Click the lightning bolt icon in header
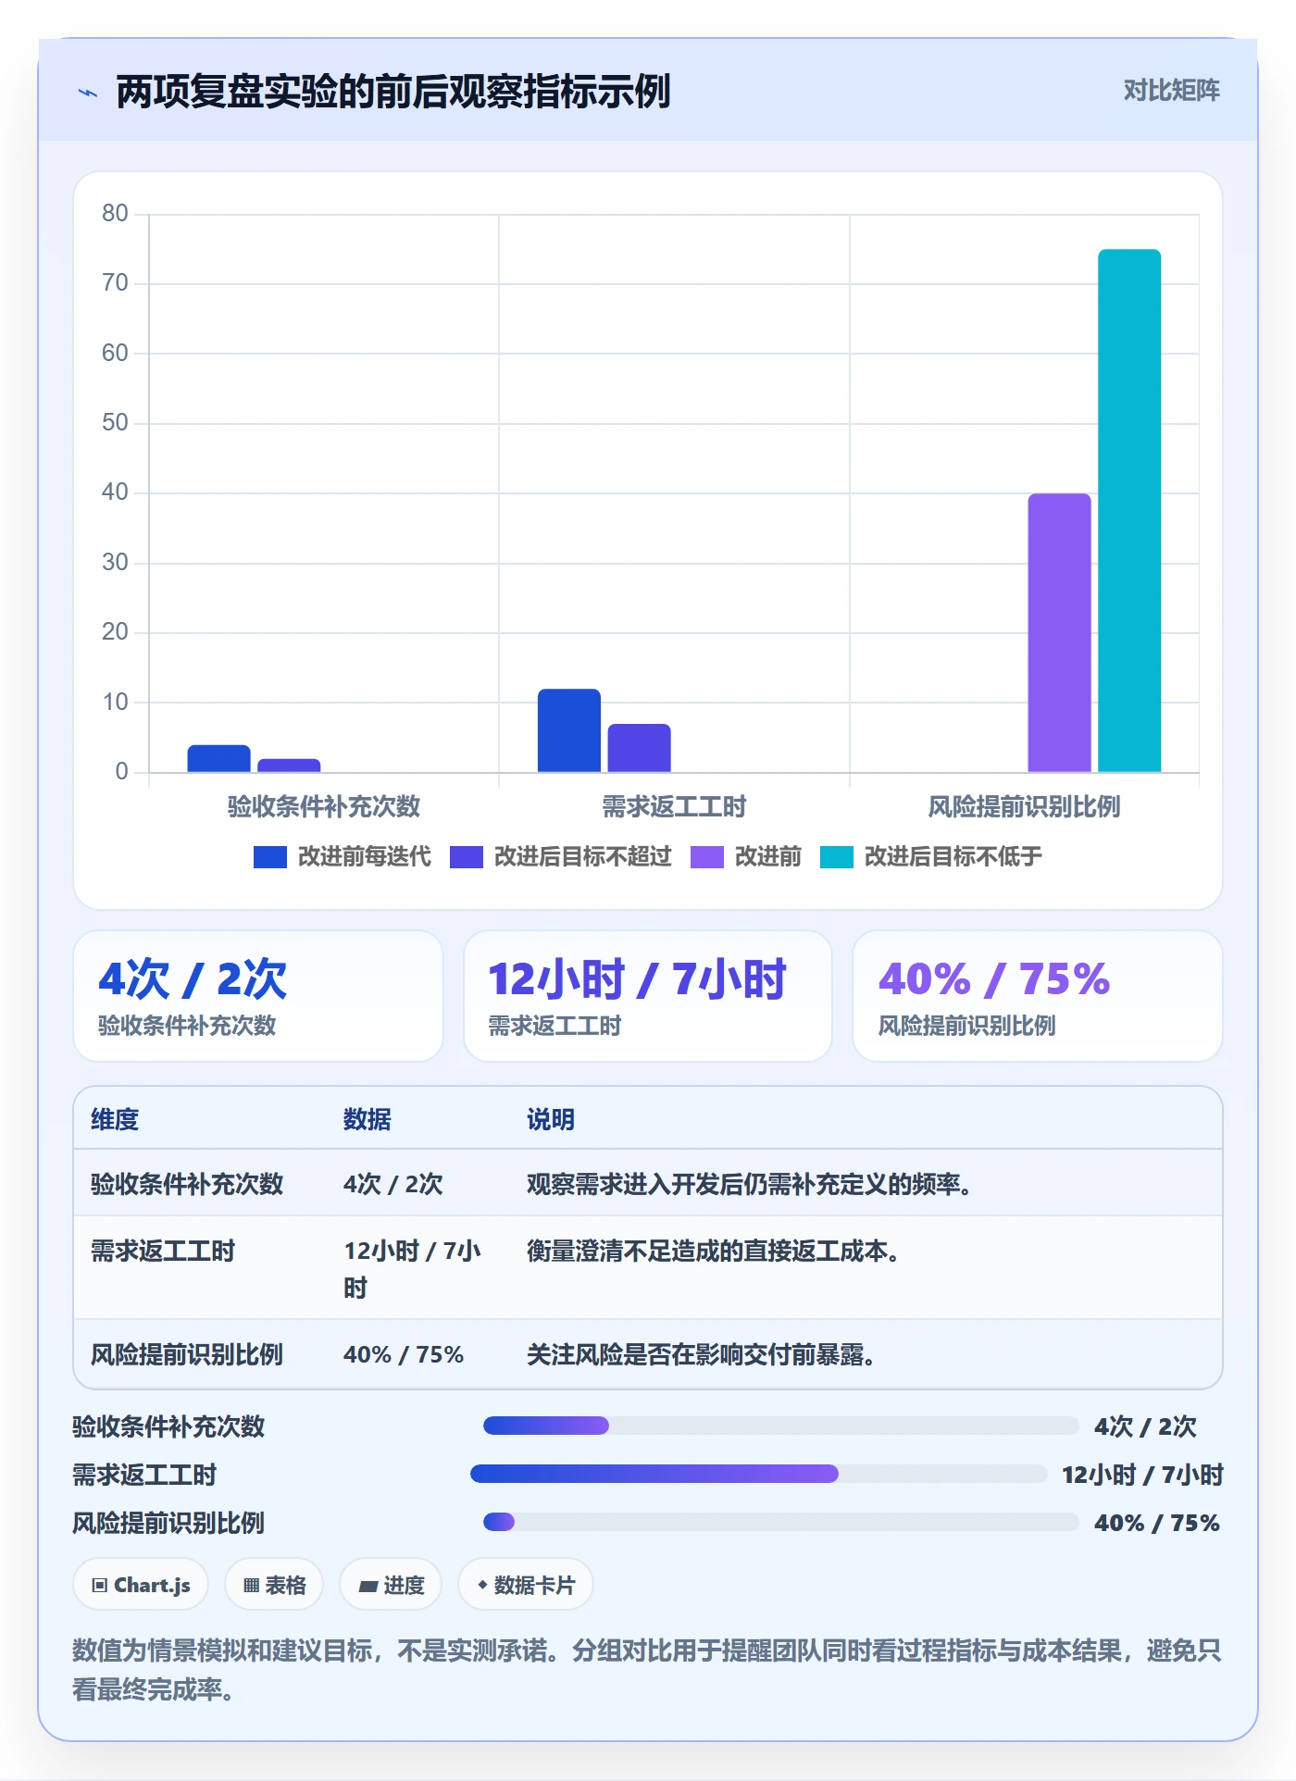The image size is (1296, 1781). [88, 93]
